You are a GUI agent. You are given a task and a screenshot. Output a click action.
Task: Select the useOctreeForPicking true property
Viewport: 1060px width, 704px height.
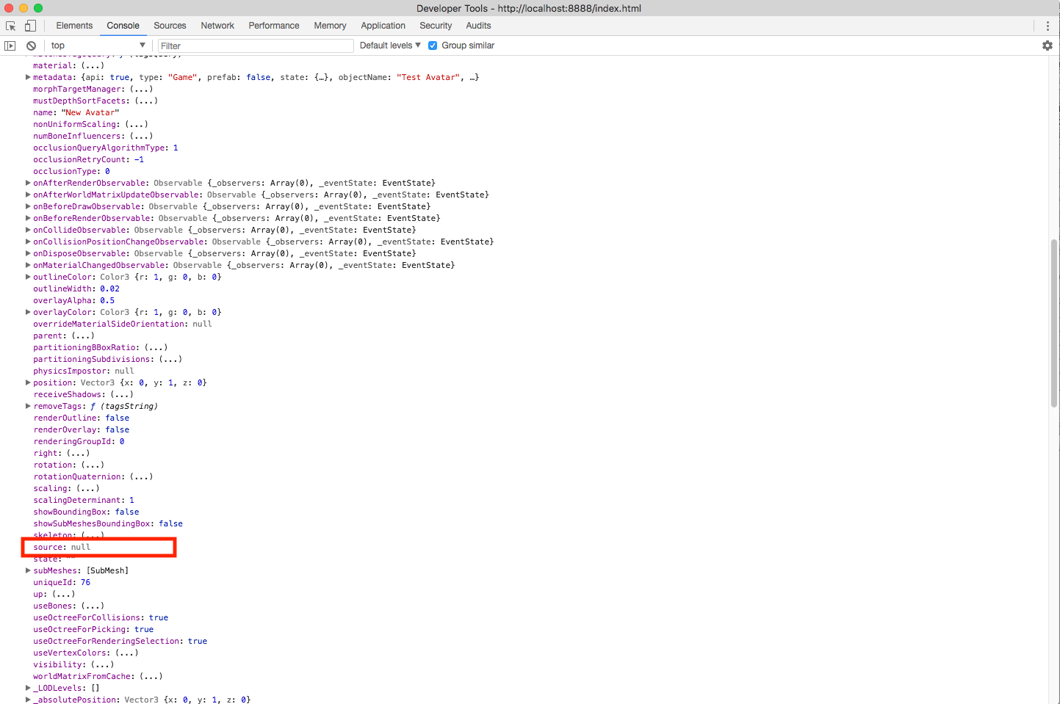[x=93, y=629]
